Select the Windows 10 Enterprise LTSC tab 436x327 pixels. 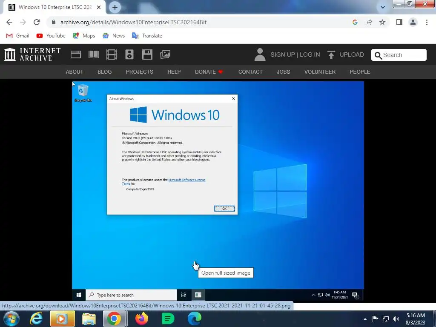[54, 7]
